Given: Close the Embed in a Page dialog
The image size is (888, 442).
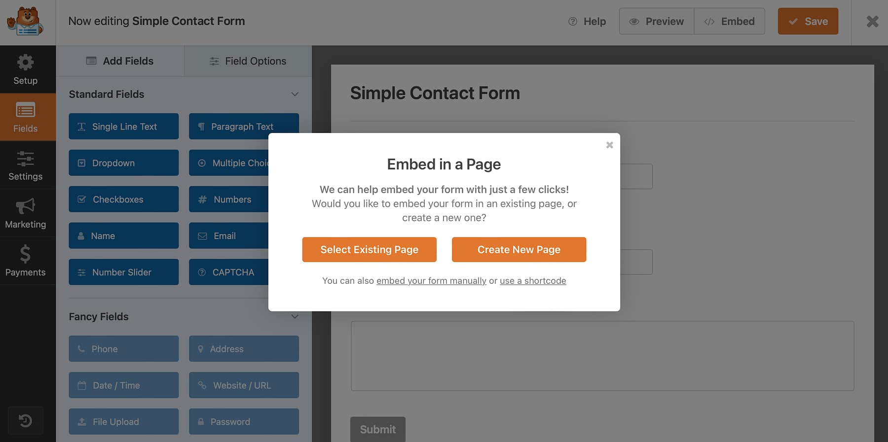Looking at the screenshot, I should point(609,145).
